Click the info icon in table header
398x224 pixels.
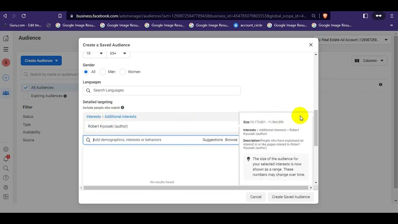point(381,85)
